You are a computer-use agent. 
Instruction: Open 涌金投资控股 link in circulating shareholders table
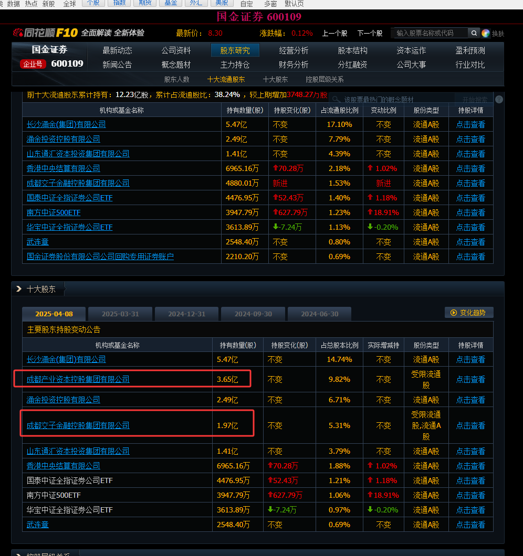pyautogui.click(x=63, y=139)
